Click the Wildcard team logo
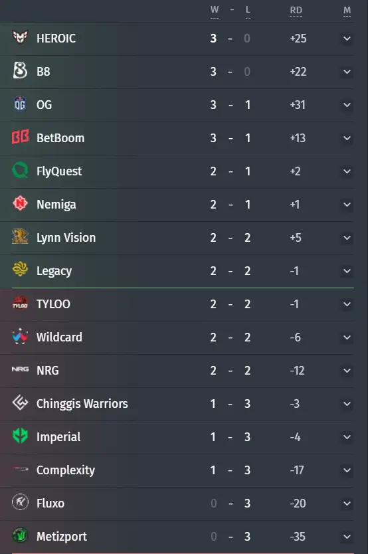The image size is (368, 554). (x=20, y=336)
